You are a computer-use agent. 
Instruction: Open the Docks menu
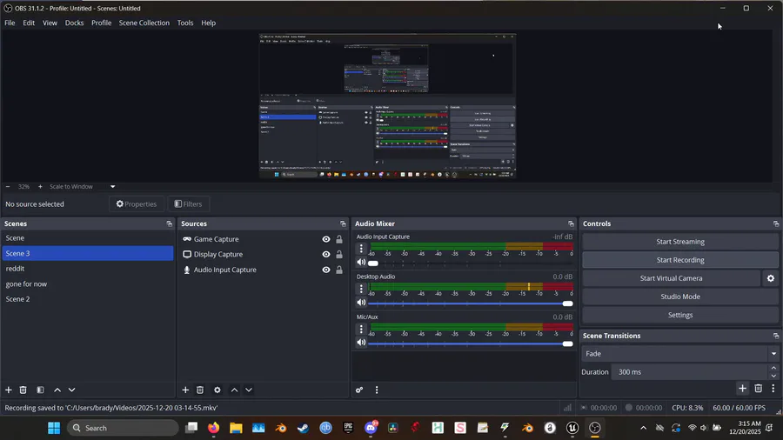(x=74, y=23)
